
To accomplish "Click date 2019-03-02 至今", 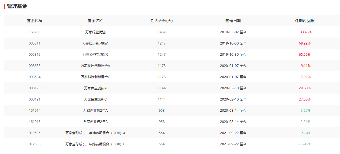I will click(x=233, y=32).
